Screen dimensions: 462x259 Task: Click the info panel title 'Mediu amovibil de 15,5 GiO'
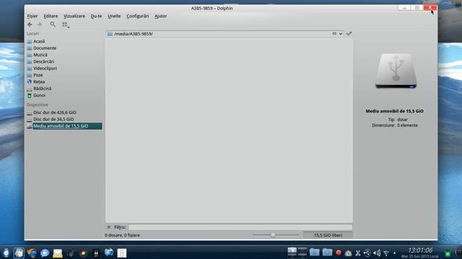click(395, 112)
